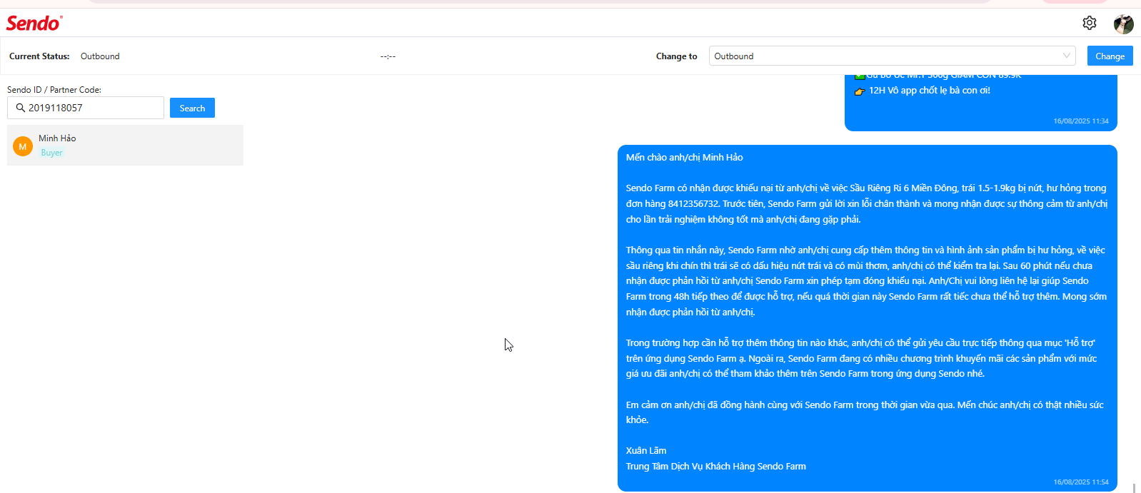Open the Outbound status combo box
This screenshot has height=493, width=1141.
(x=892, y=56)
